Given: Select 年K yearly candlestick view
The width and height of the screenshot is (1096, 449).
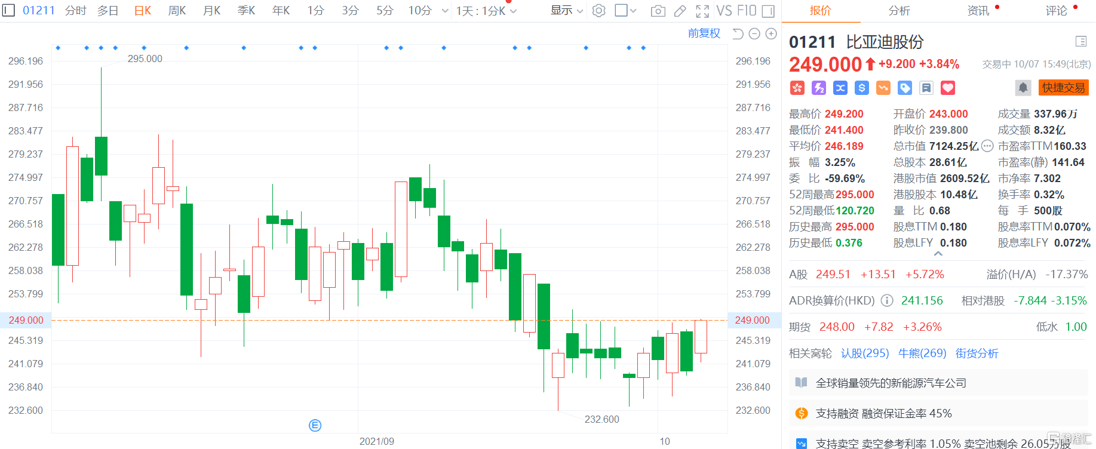Looking at the screenshot, I should coord(281,11).
